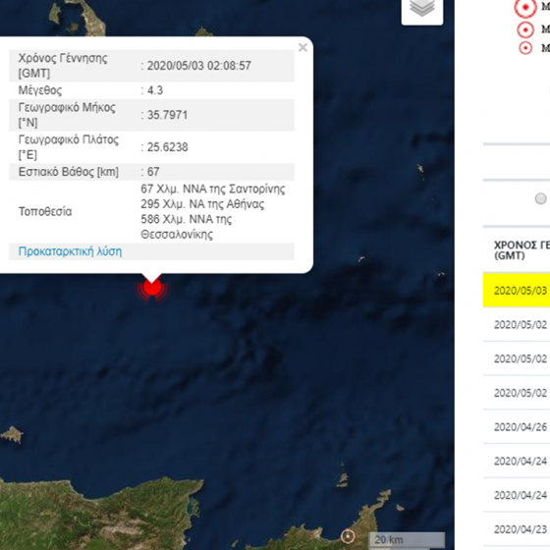The height and width of the screenshot is (550, 550).
Task: Close the earthquake info popup
Action: (302, 47)
